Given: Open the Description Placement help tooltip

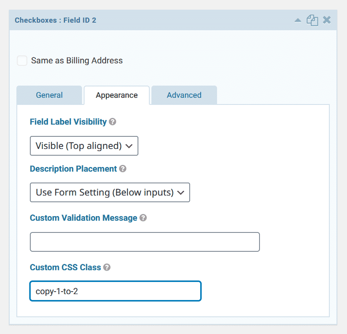Looking at the screenshot, I should click(122, 169).
